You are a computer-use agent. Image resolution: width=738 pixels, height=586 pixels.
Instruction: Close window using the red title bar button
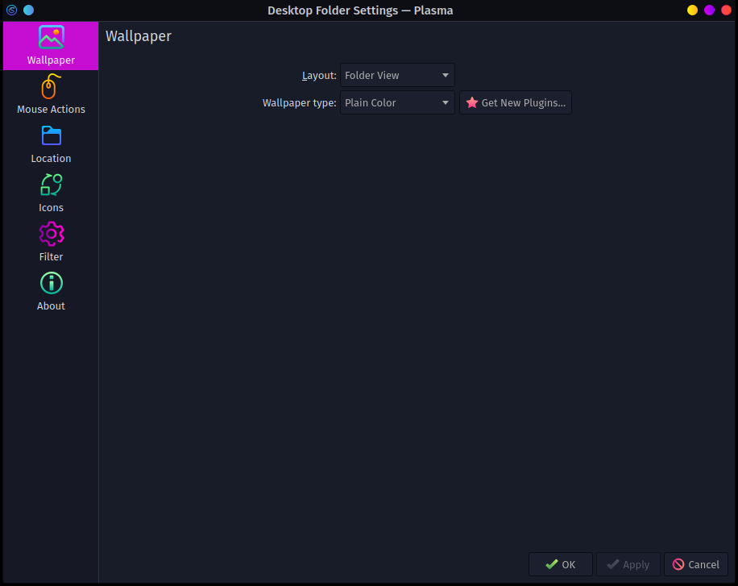(x=726, y=10)
